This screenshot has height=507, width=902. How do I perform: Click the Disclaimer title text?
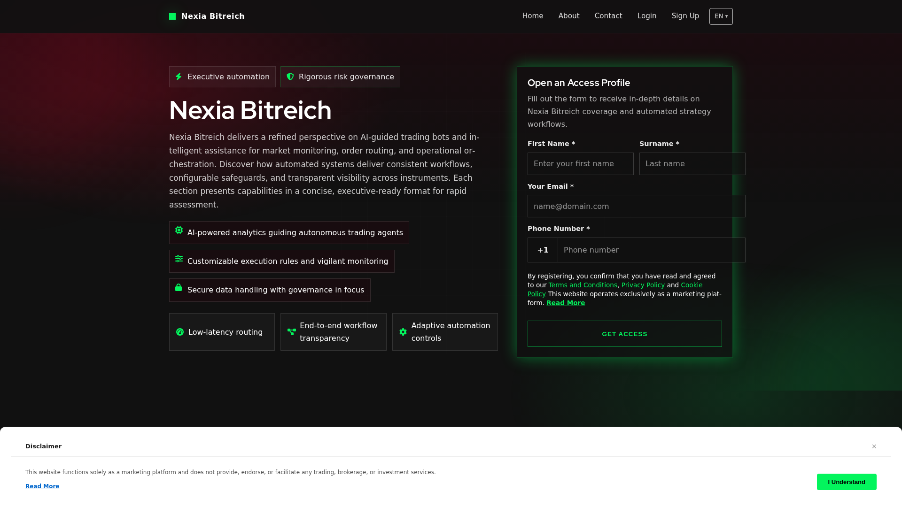(43, 446)
